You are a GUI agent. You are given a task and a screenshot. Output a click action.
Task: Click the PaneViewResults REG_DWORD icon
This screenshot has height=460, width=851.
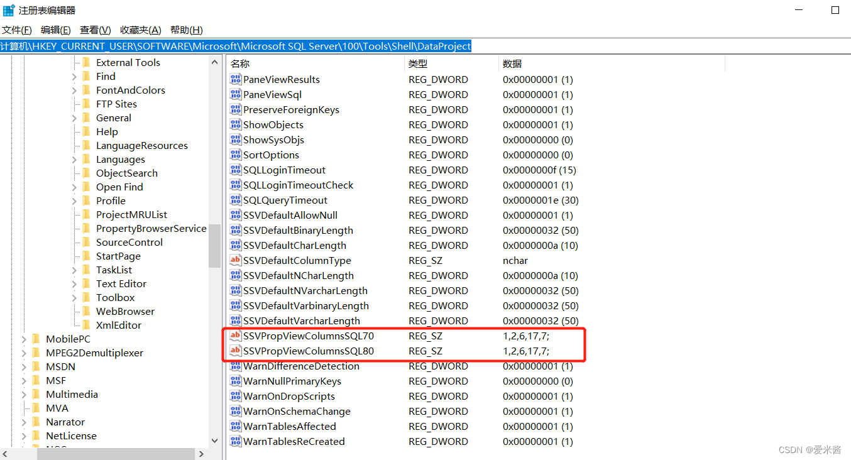pos(235,79)
